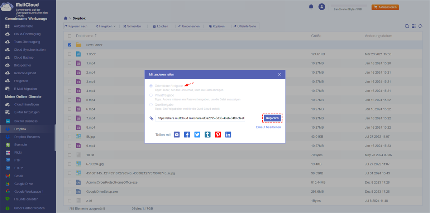Share link on Pinterest
Screen dimensions: 430x213
pos(218,134)
